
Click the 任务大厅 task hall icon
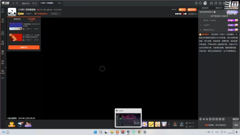[28, 124]
